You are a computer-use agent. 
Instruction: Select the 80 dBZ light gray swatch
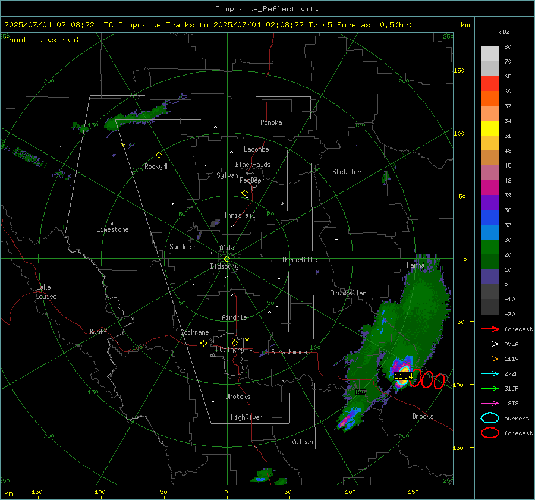pyautogui.click(x=490, y=54)
